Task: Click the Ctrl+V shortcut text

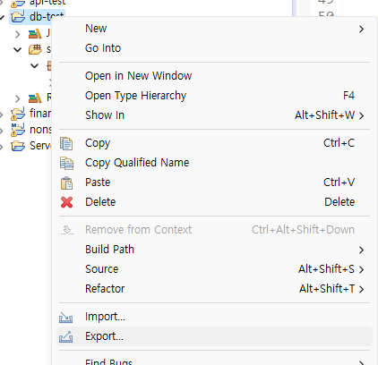Action: coord(339,182)
